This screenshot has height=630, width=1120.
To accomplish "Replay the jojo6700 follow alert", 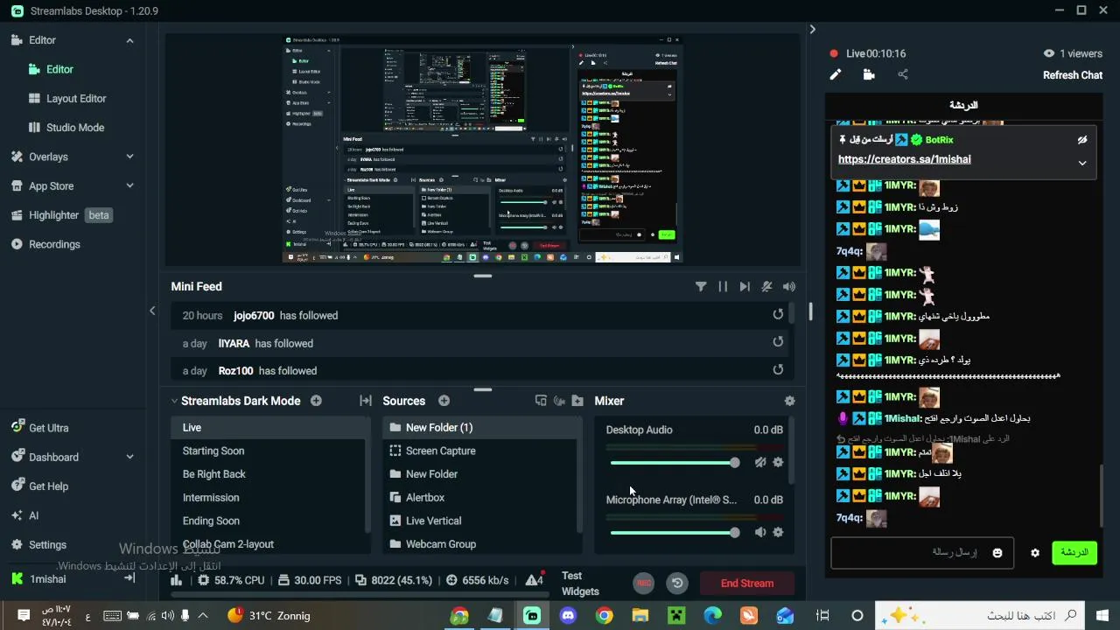I will 778,314.
